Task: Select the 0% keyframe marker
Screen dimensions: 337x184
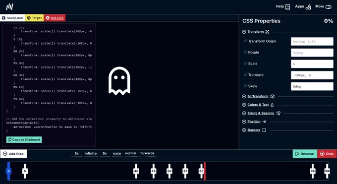Action: [x=8, y=171]
